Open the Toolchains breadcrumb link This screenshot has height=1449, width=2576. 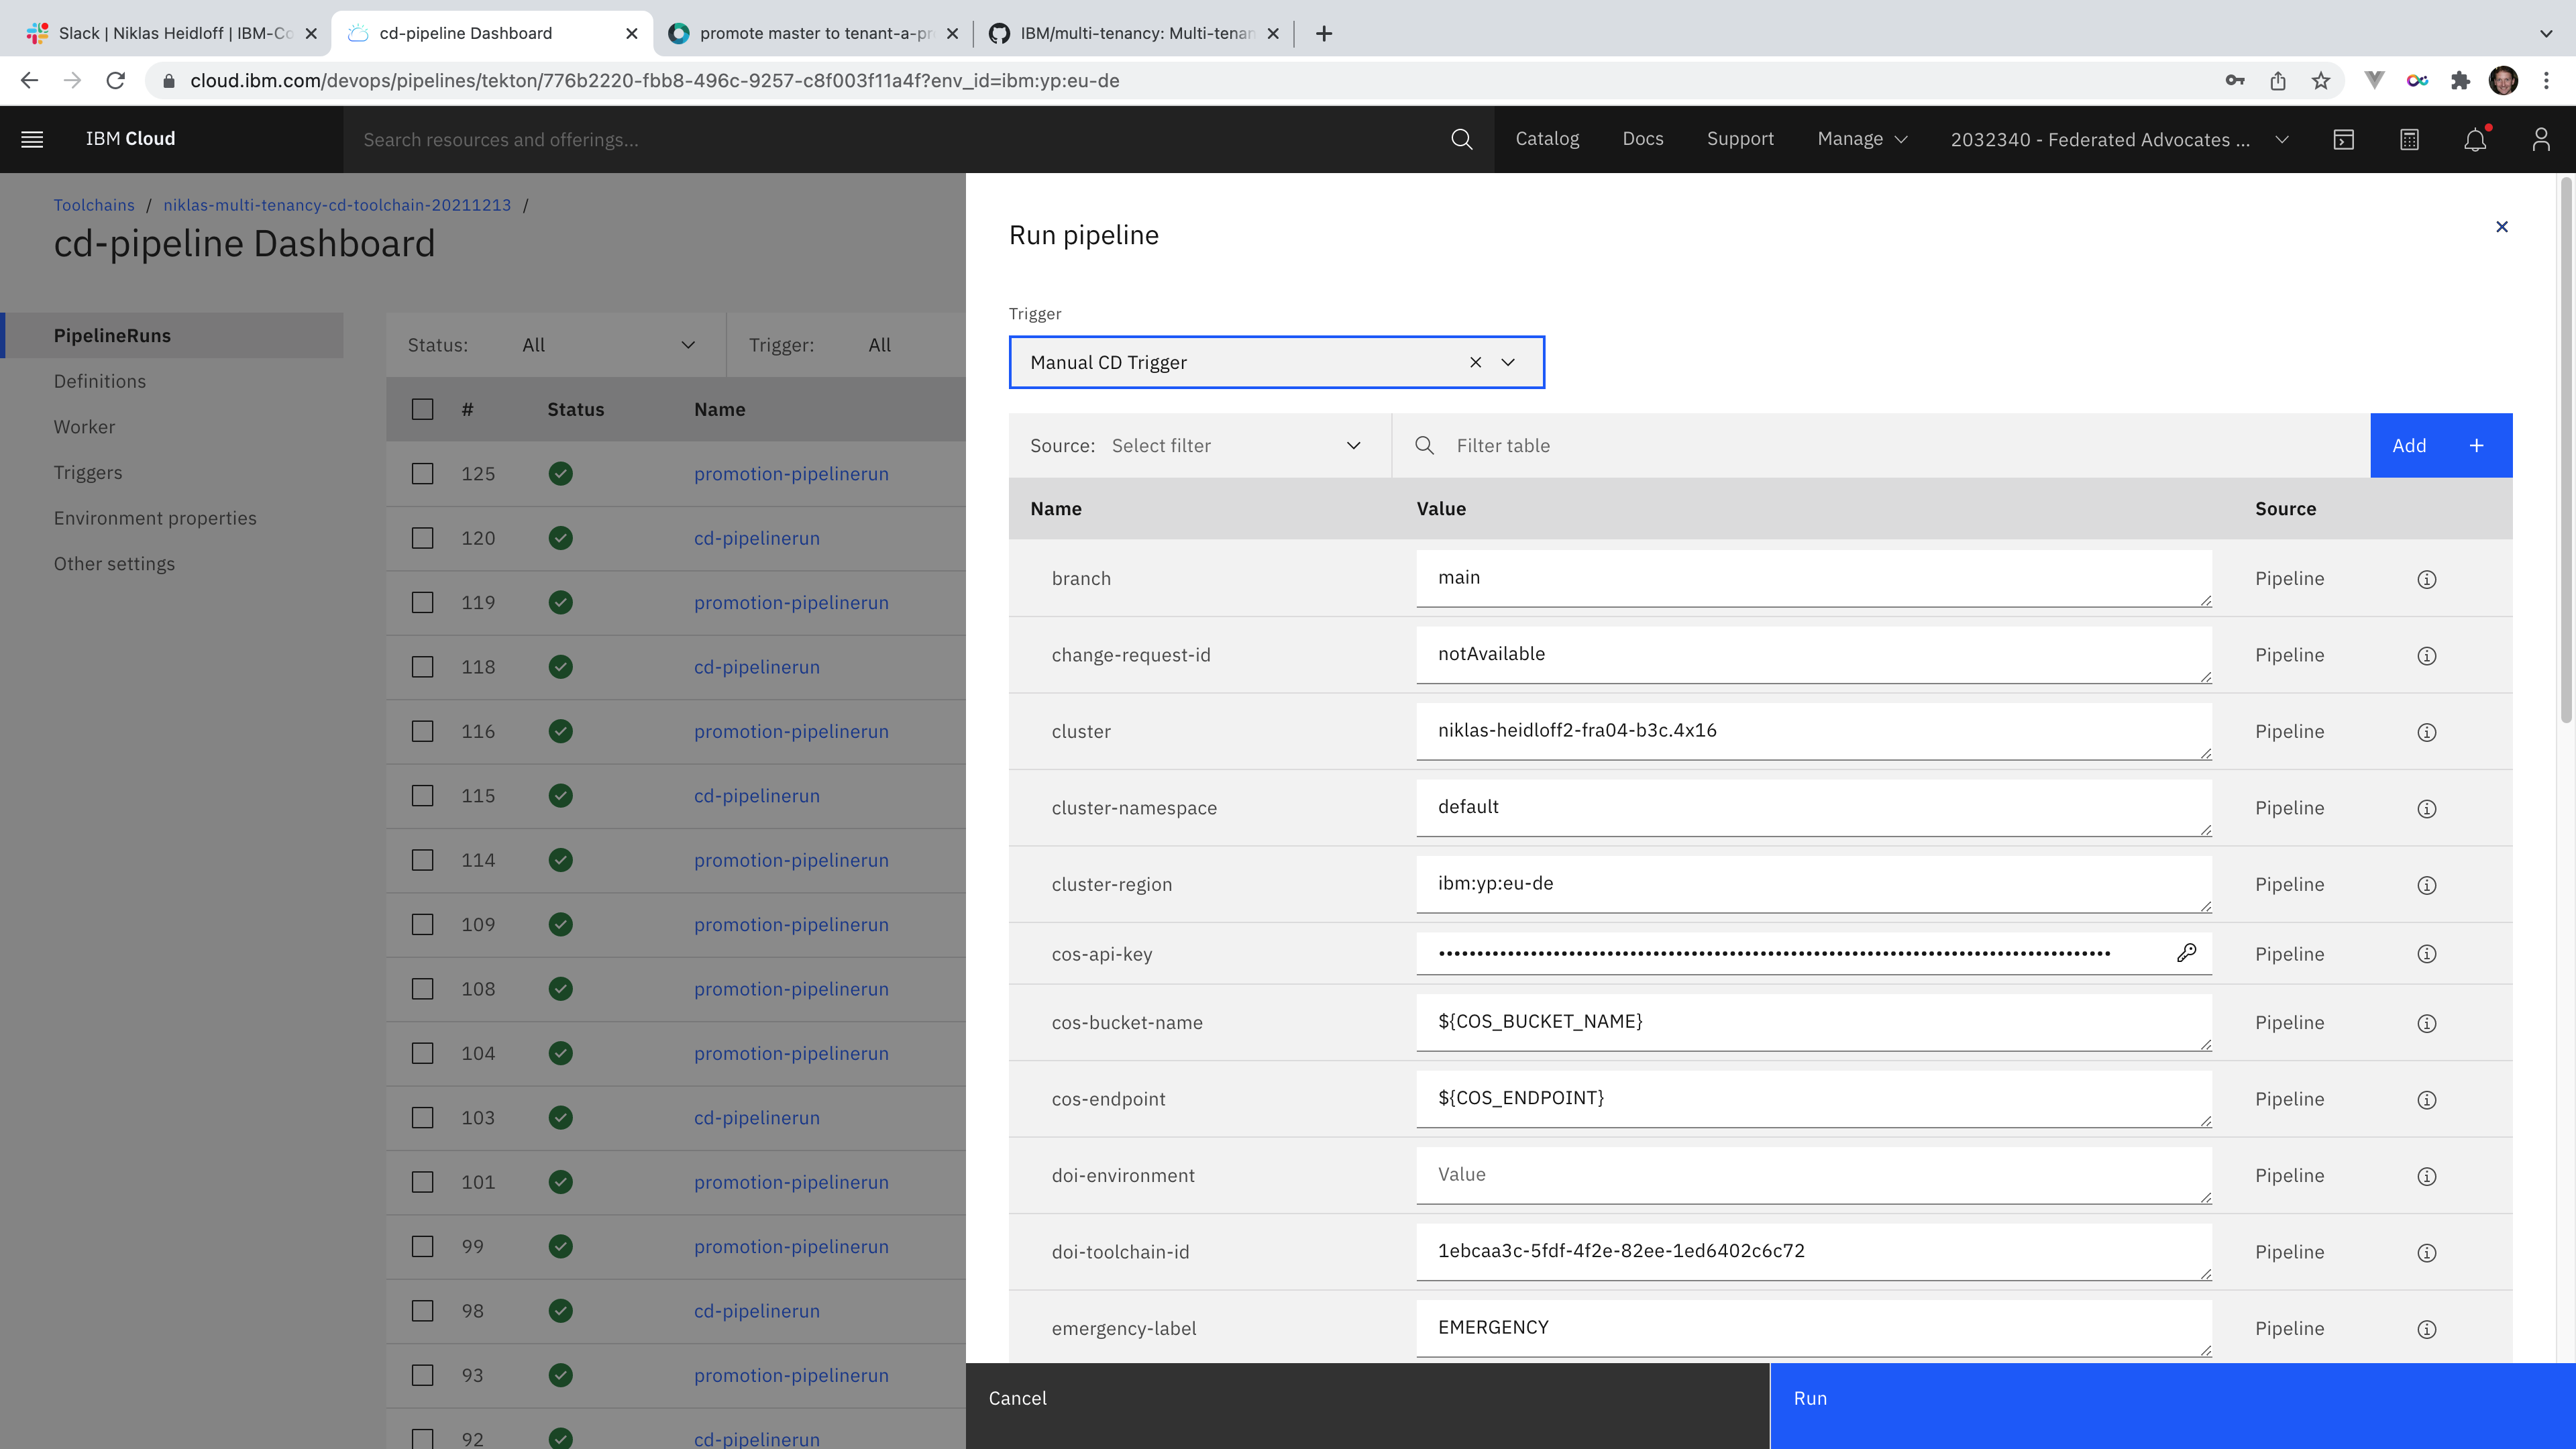pos(94,205)
